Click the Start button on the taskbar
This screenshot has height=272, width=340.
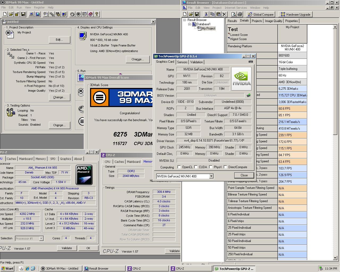tap(7, 269)
